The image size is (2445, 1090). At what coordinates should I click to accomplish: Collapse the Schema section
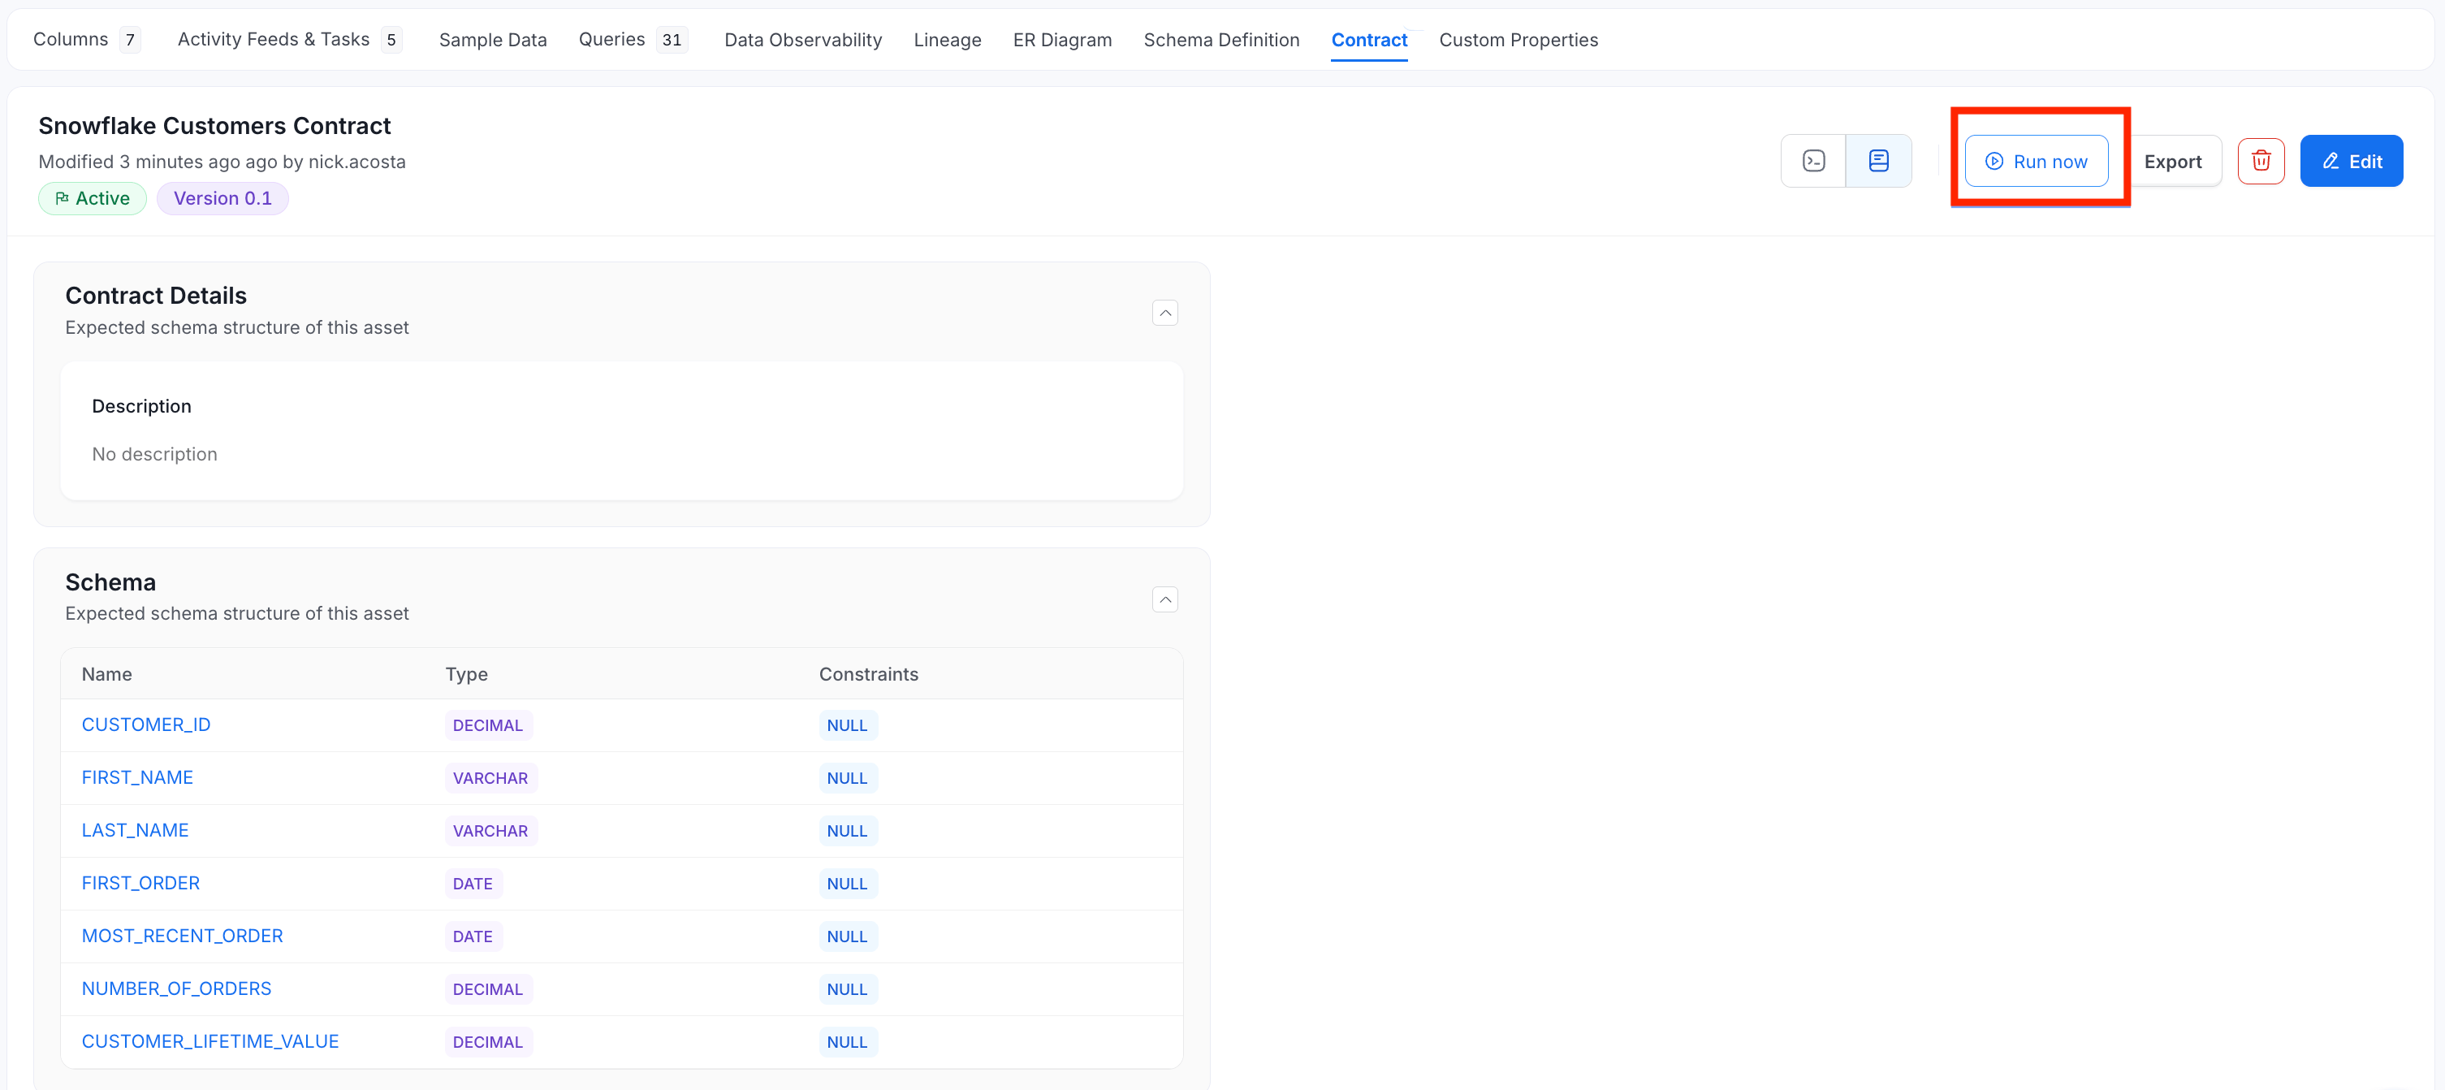click(1164, 599)
